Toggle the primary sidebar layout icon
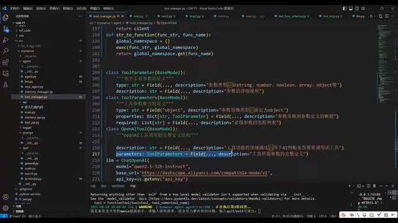This screenshot has height=223, width=398. 345,8
